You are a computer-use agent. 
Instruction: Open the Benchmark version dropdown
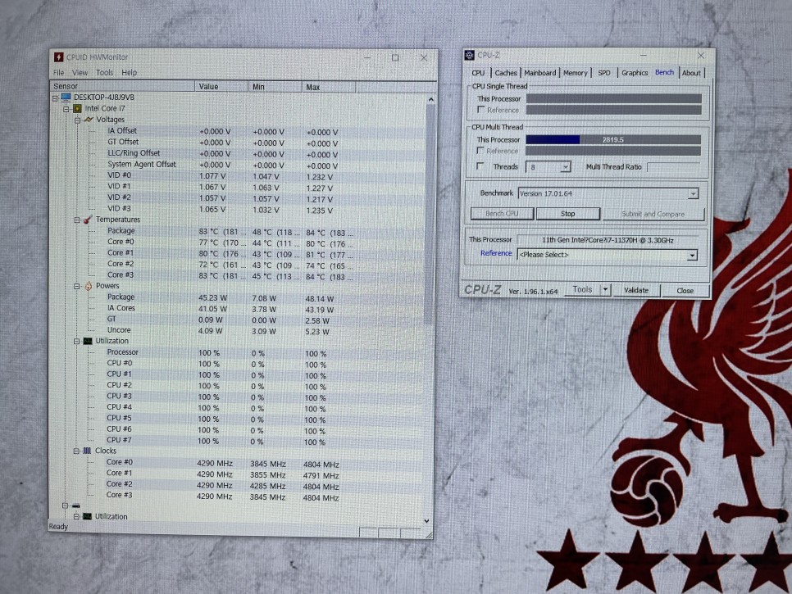pyautogui.click(x=693, y=193)
